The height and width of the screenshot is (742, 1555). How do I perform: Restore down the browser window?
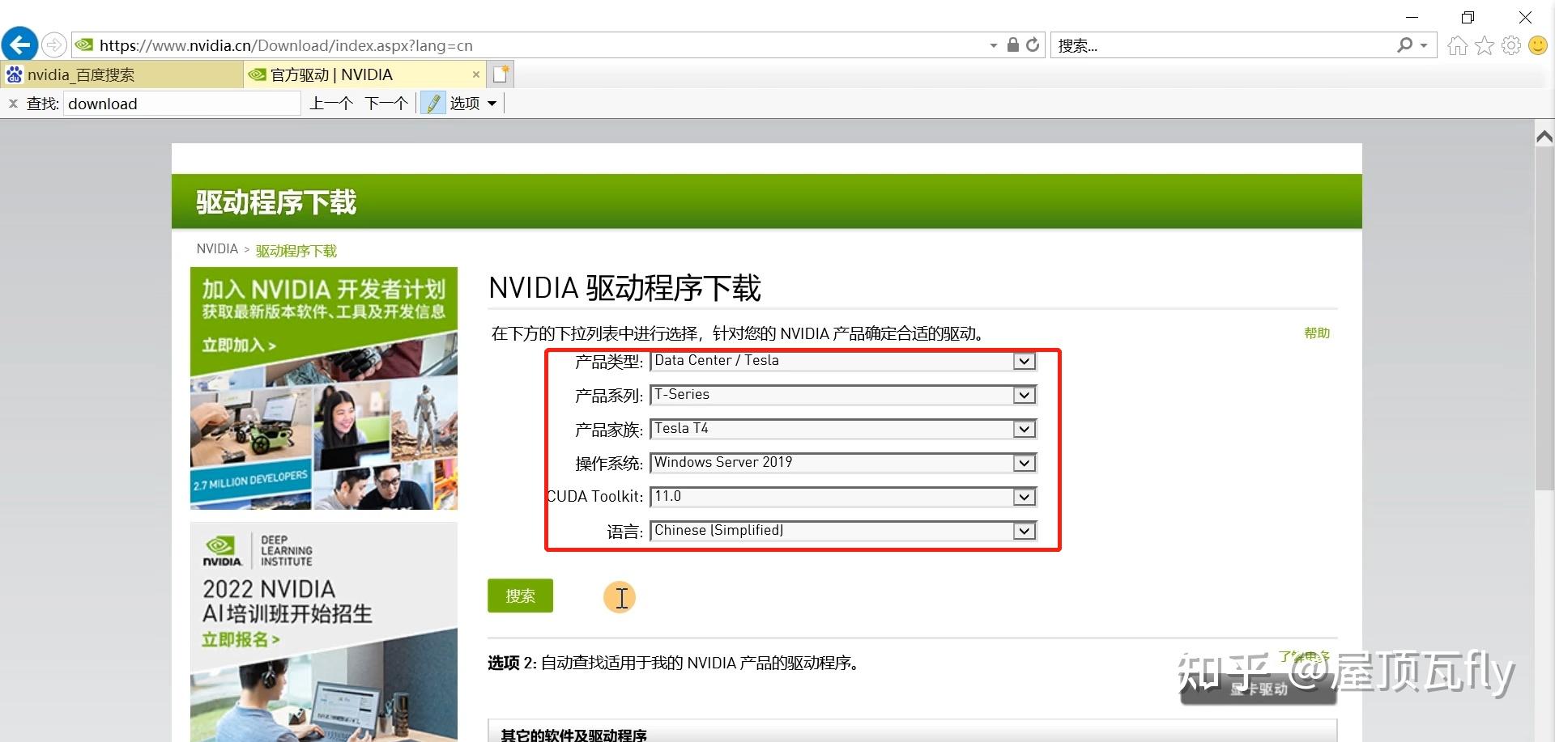pyautogui.click(x=1468, y=17)
